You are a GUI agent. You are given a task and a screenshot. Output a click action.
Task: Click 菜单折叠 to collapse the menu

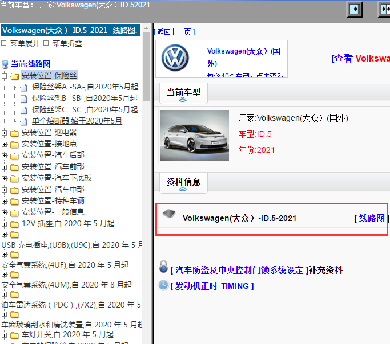[x=67, y=43]
